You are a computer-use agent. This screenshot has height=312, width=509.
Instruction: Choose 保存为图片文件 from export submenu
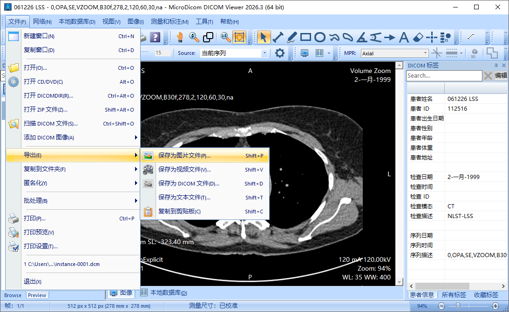(205, 155)
